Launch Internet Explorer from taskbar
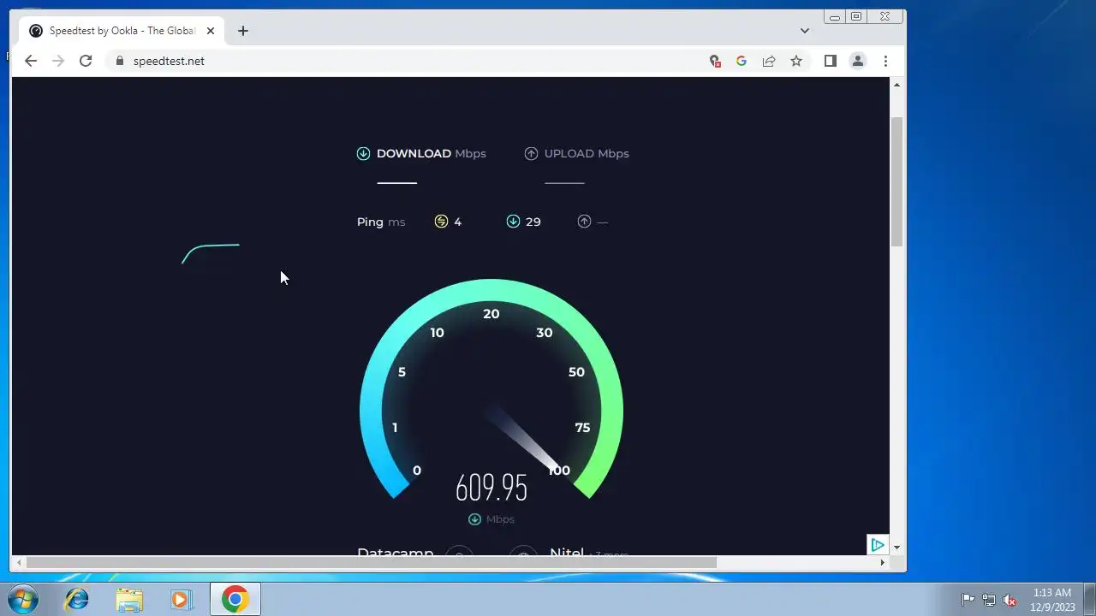The width and height of the screenshot is (1096, 616). pyautogui.click(x=77, y=600)
